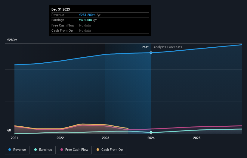This screenshot has width=247, height=158.
Task: Select the 2022 x-axis label
Action: pyautogui.click(x=60, y=138)
